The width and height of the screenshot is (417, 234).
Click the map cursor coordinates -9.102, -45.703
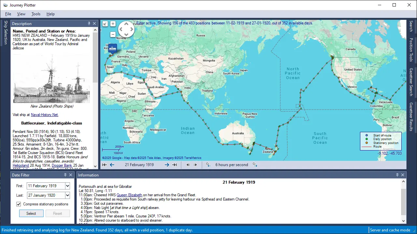[390, 153]
